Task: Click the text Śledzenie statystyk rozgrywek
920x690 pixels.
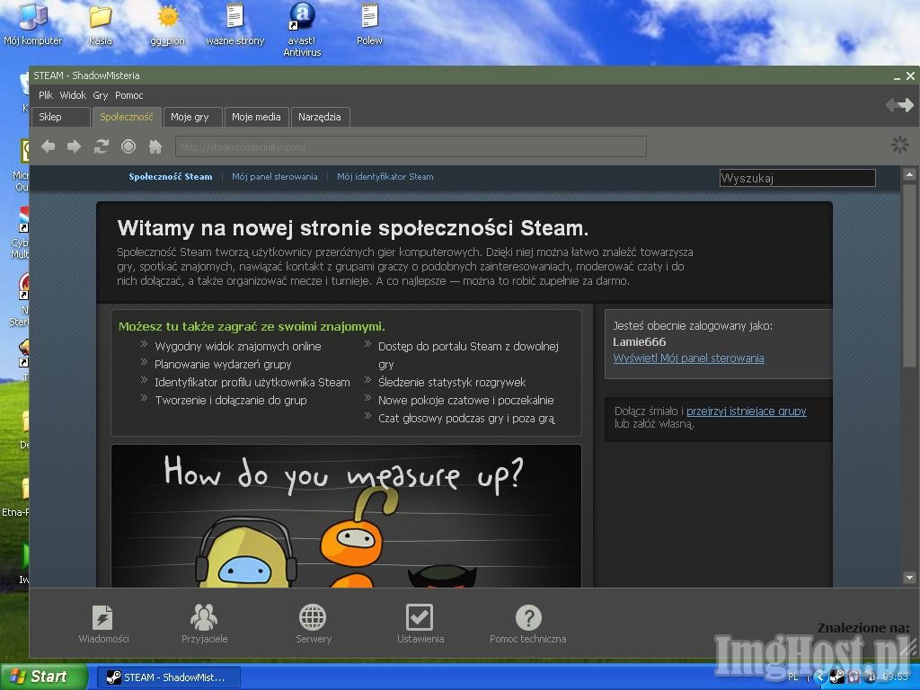Action: coord(452,383)
